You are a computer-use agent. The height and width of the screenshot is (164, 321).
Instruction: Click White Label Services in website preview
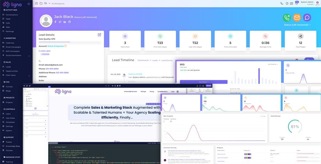click(x=131, y=92)
